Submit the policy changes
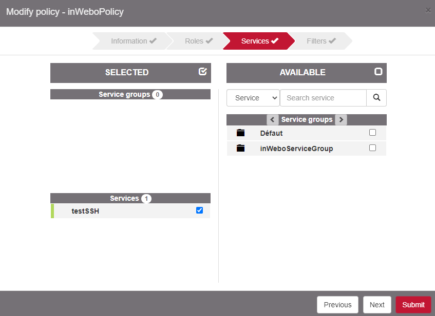Screen dimensions: 435x316 (x=413, y=305)
